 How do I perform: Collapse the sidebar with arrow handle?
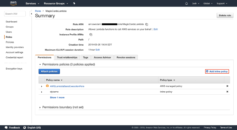point(31,14)
